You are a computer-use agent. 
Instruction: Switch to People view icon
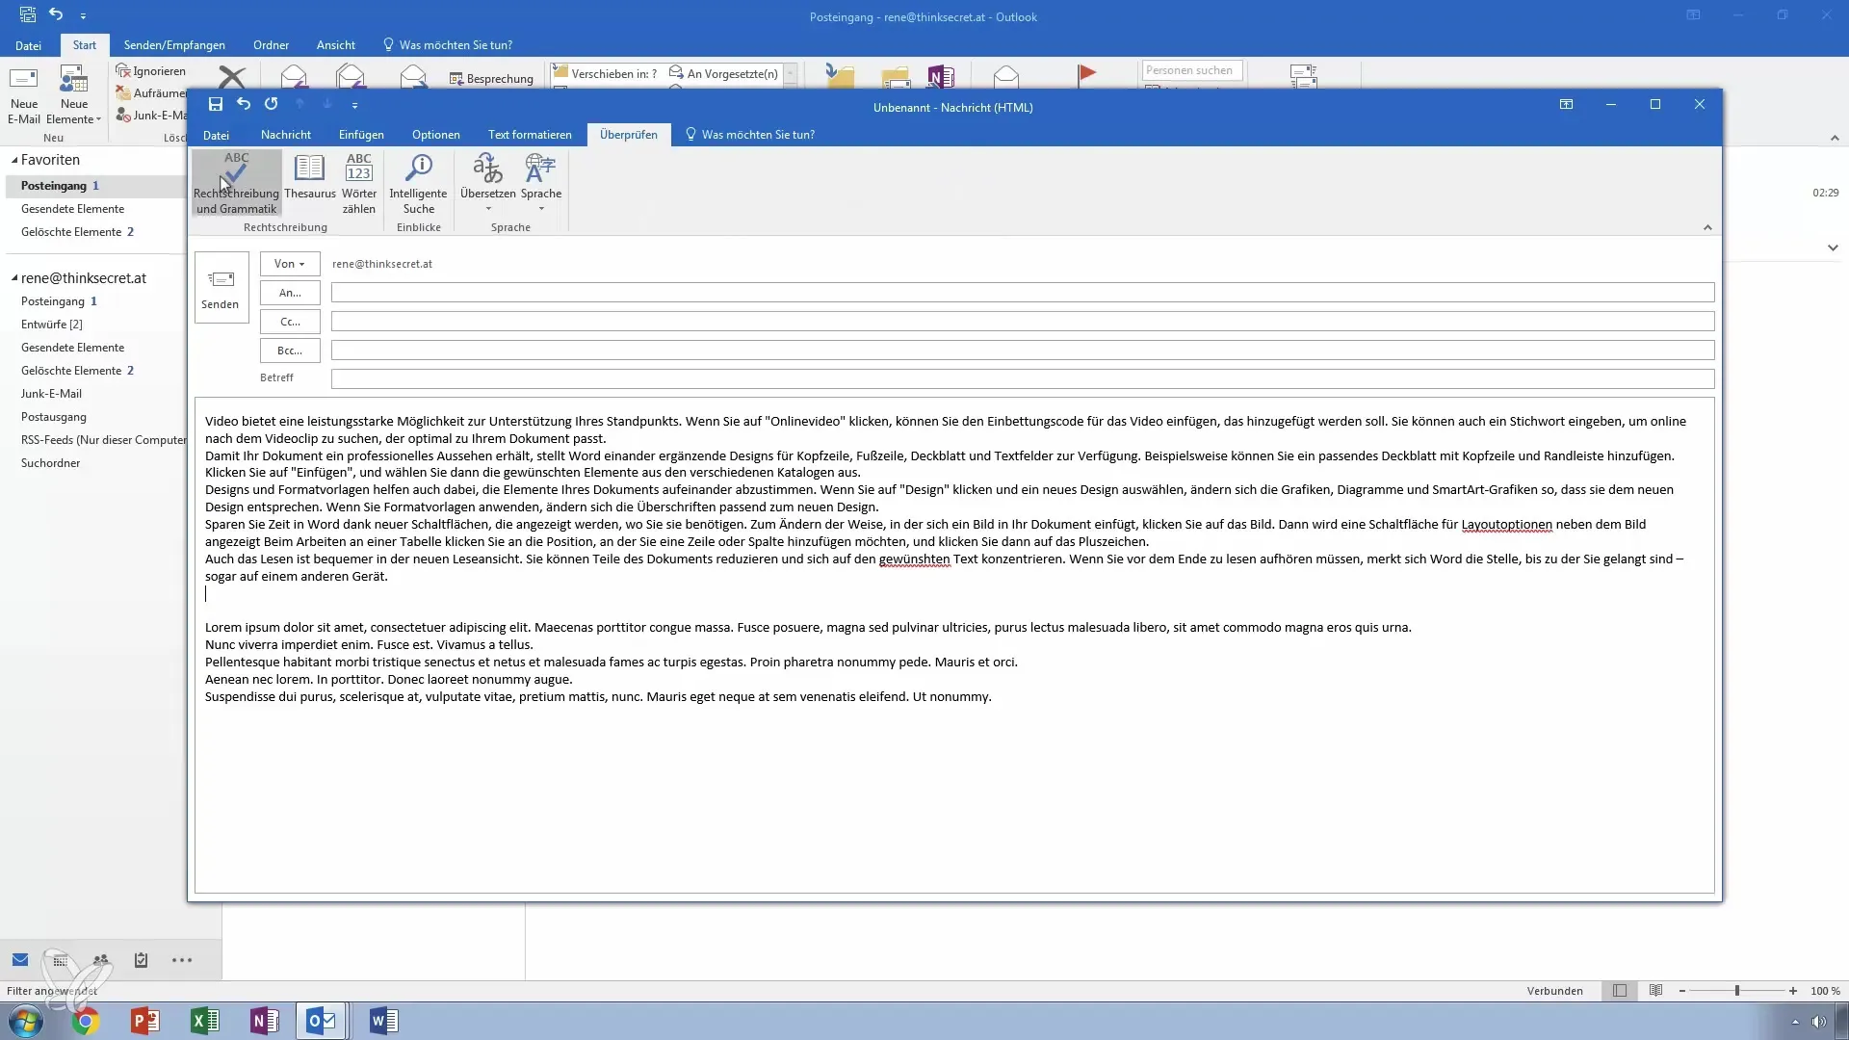pos(101,960)
